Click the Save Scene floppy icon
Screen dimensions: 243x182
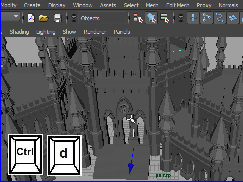pyautogui.click(x=58, y=18)
